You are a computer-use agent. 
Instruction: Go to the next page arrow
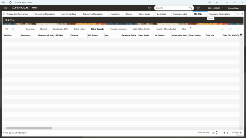(241, 133)
